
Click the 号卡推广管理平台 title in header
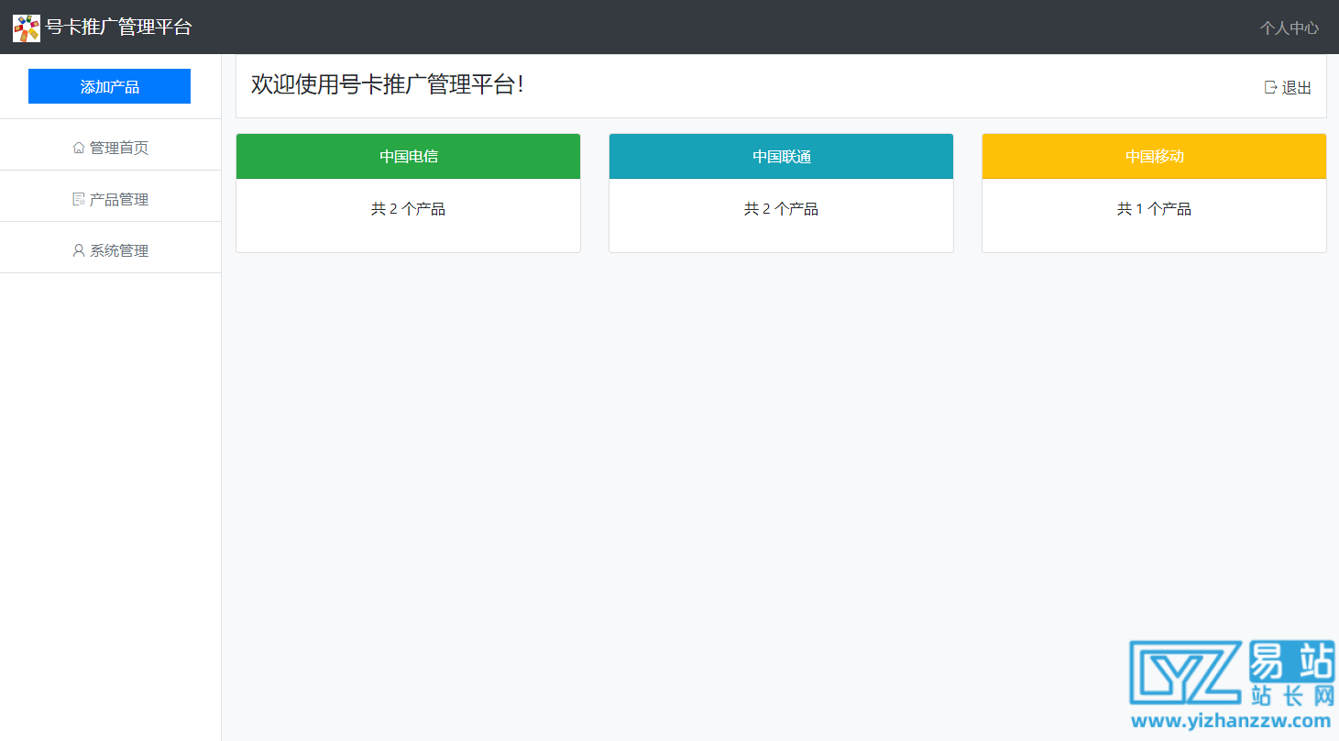pos(119,28)
